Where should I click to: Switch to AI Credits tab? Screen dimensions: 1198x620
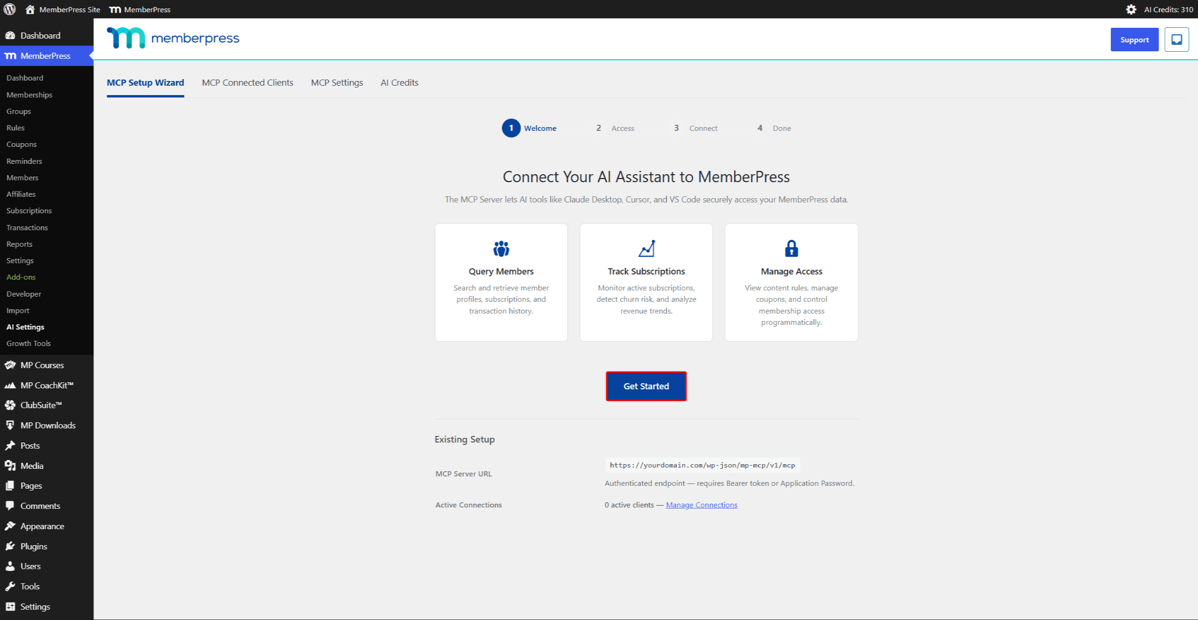coord(399,82)
